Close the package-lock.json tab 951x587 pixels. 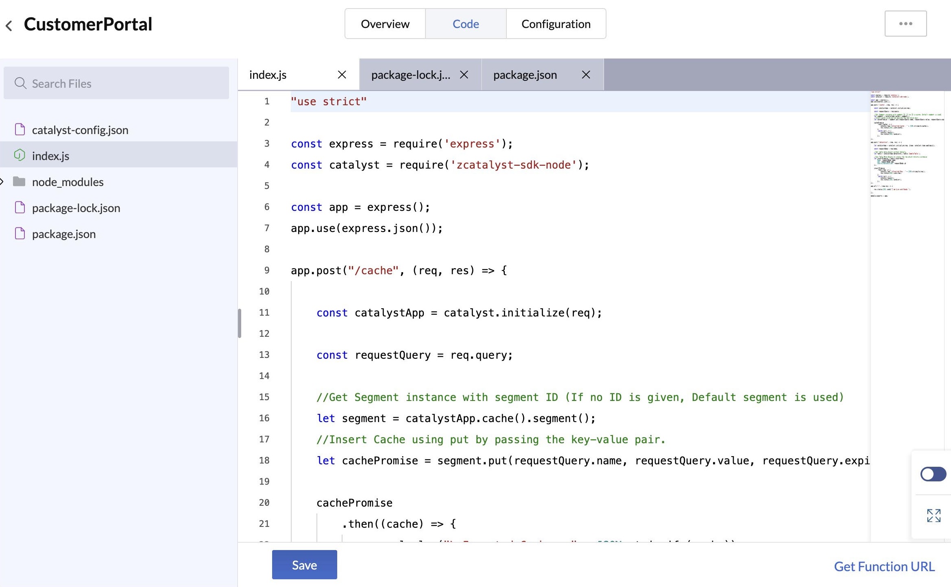point(464,74)
